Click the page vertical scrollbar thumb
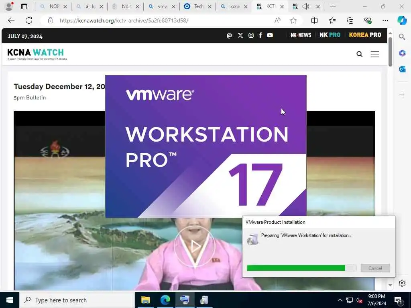The image size is (411, 308). pos(390,52)
